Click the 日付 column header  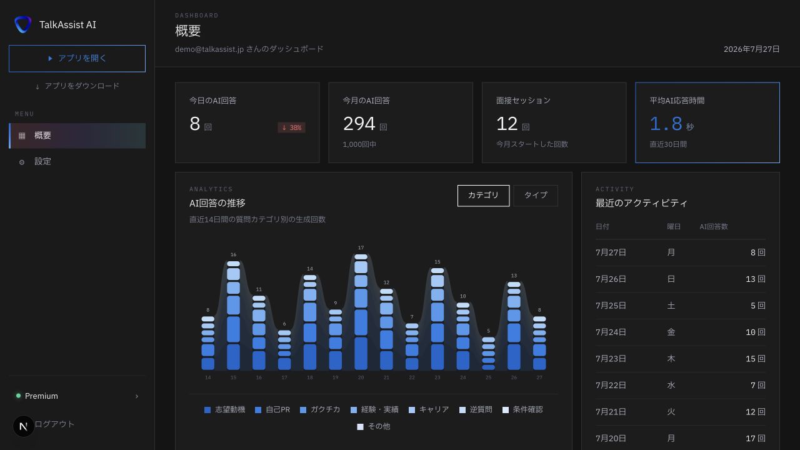pos(602,227)
